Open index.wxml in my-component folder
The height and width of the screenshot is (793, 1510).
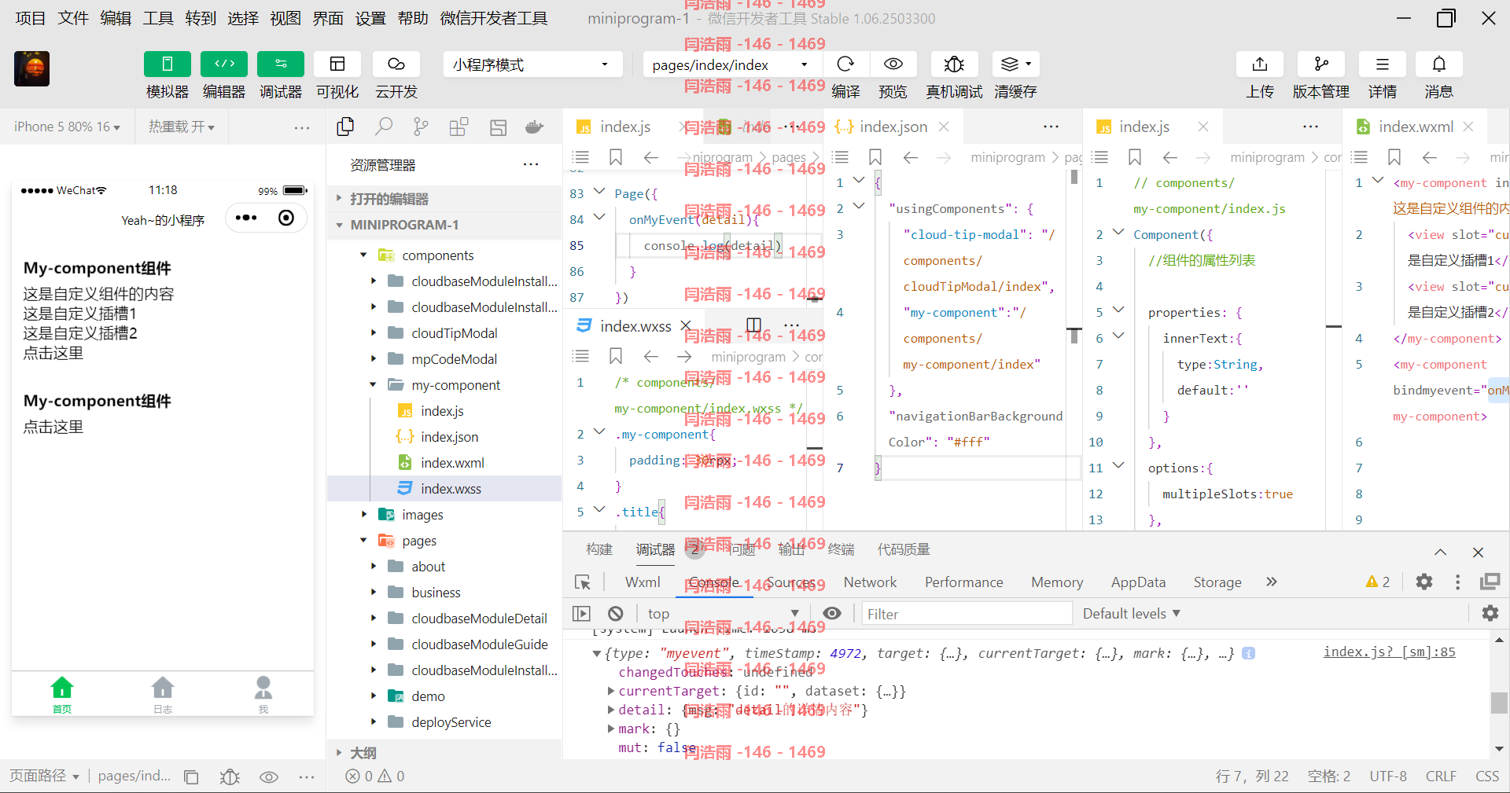(x=444, y=462)
